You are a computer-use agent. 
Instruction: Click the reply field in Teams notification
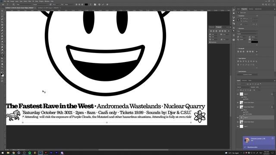(259, 147)
